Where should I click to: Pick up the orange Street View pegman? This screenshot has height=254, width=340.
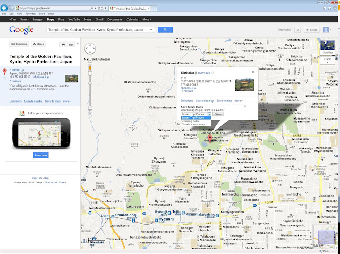(90, 68)
